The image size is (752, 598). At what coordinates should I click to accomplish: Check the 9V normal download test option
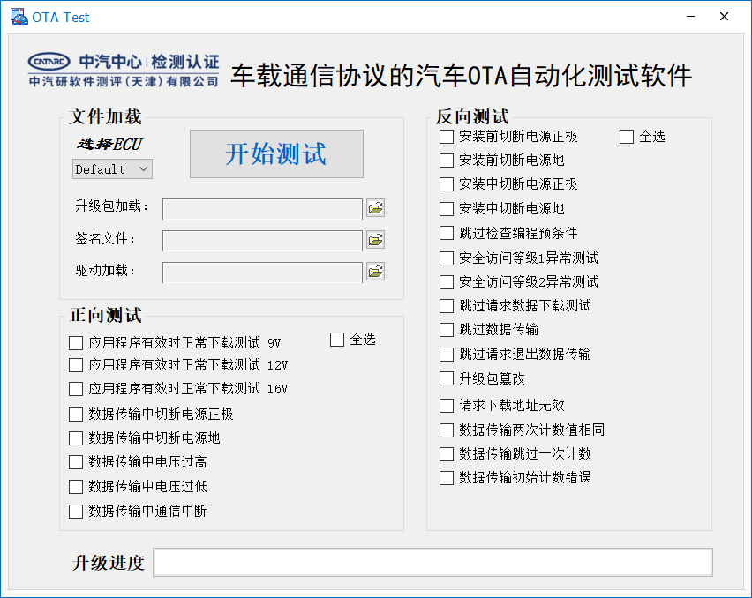point(75,343)
